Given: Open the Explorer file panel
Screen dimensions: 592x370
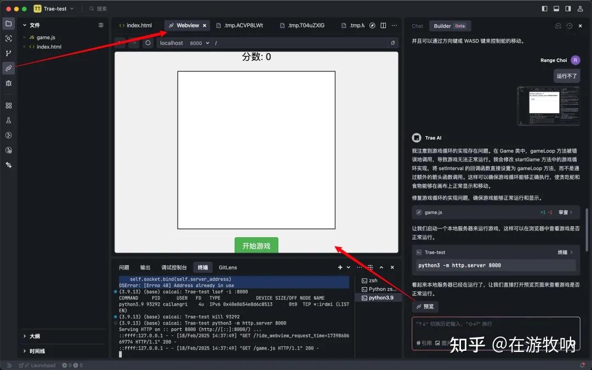Looking at the screenshot, I should (x=8, y=24).
